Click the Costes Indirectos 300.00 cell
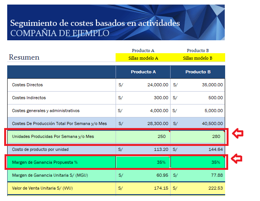The image size is (260, 201). tap(143, 98)
